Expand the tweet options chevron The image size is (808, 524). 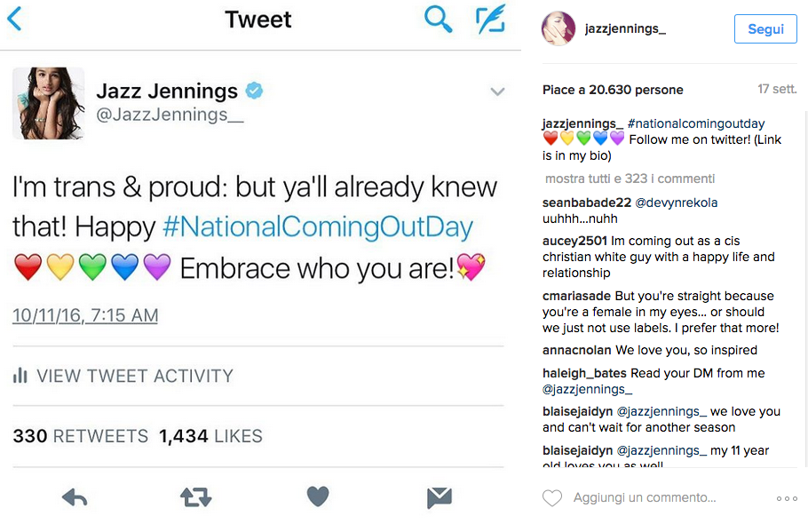click(x=497, y=91)
